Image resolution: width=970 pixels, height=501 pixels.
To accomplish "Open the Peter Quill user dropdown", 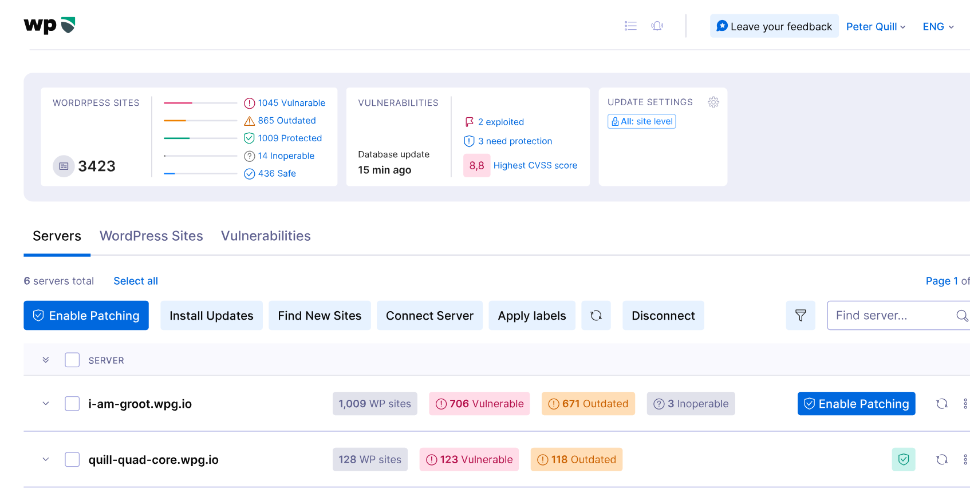I will pyautogui.click(x=875, y=27).
